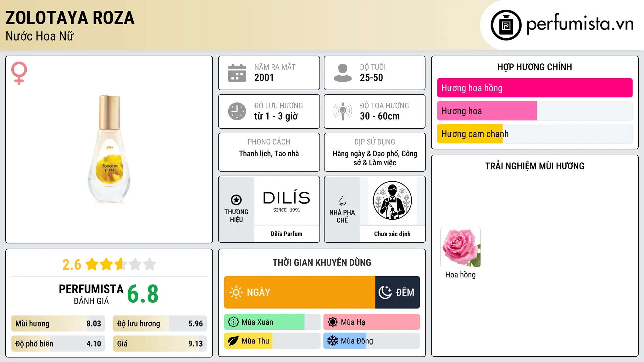Click the flower icon for Mùa Xuân

233,322
